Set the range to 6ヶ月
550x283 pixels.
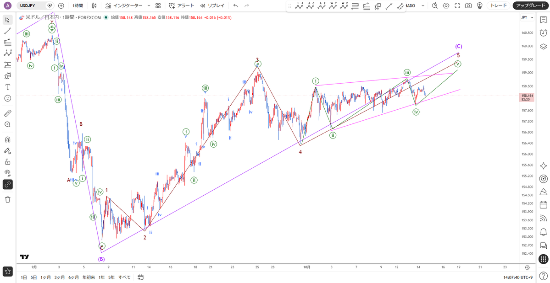[x=74, y=278]
